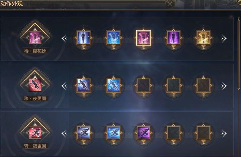
Task: Open the 移·夜更阑 equipped move slot
Action: (35, 85)
